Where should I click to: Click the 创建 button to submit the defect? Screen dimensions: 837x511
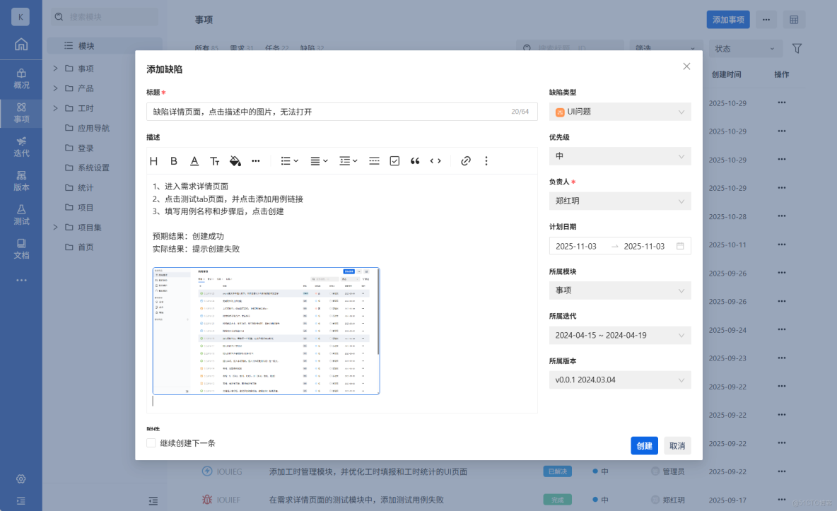pyautogui.click(x=644, y=445)
